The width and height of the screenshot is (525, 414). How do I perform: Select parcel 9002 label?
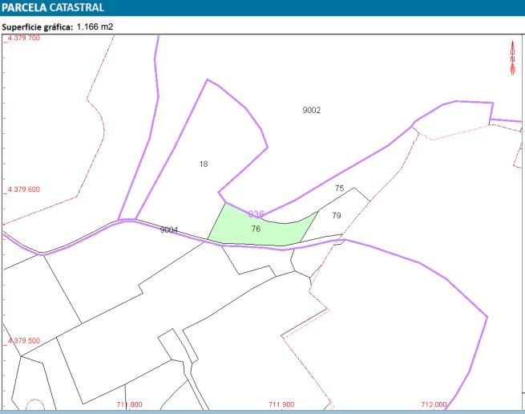tap(312, 111)
